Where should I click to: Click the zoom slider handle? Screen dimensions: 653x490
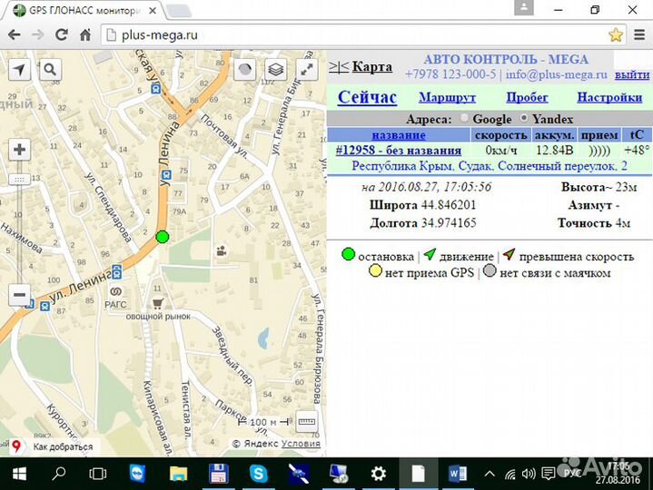click(20, 180)
